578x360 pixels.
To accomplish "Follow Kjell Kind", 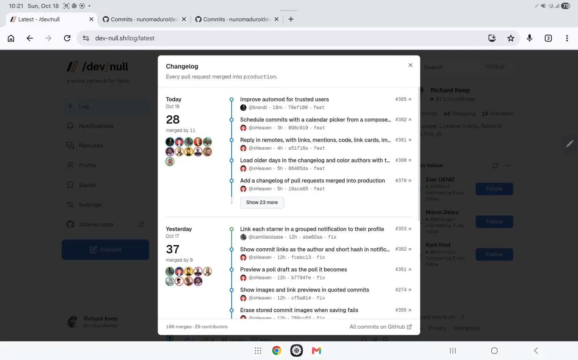I will (494, 254).
